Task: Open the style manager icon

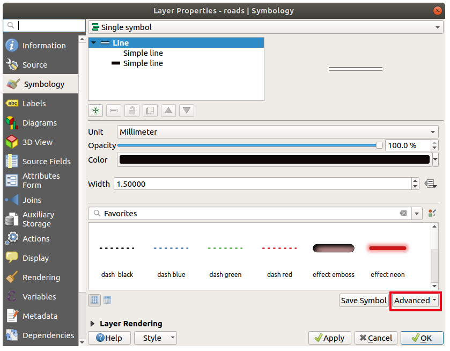Action: [432, 214]
